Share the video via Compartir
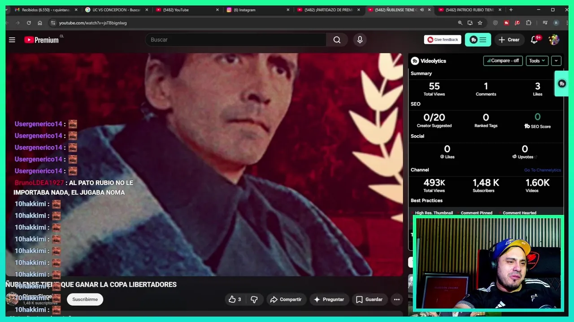The height and width of the screenshot is (322, 574). click(x=286, y=299)
